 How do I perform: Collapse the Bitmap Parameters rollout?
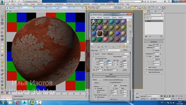coord(111,76)
